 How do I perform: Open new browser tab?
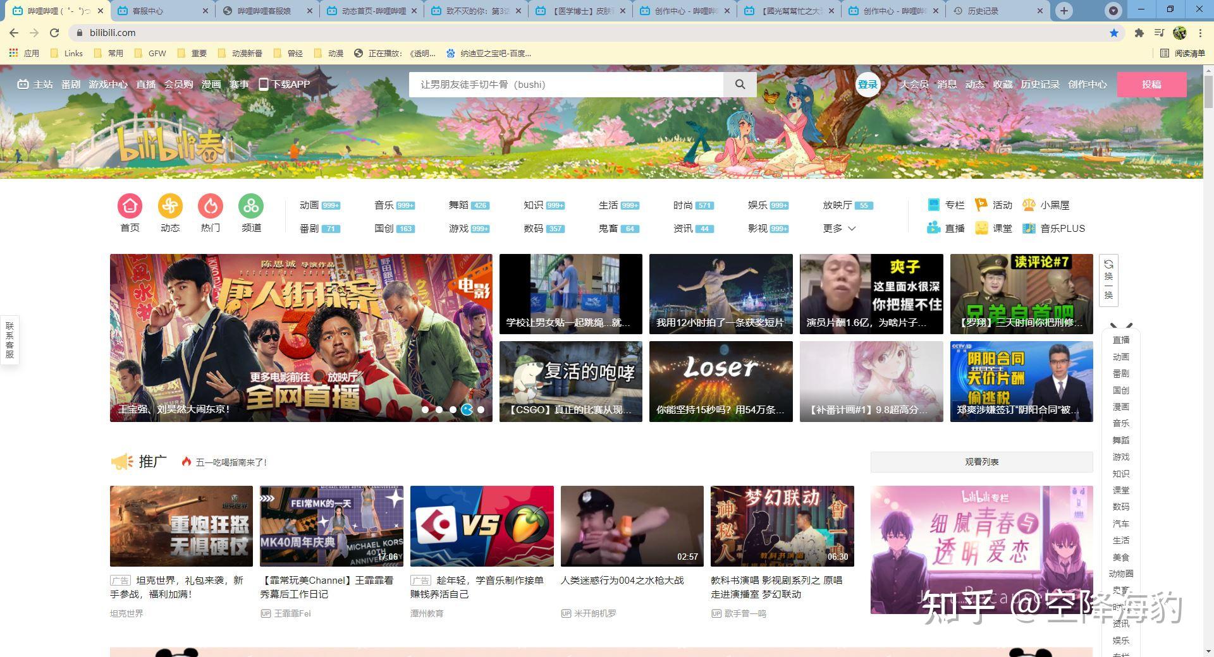point(1064,11)
